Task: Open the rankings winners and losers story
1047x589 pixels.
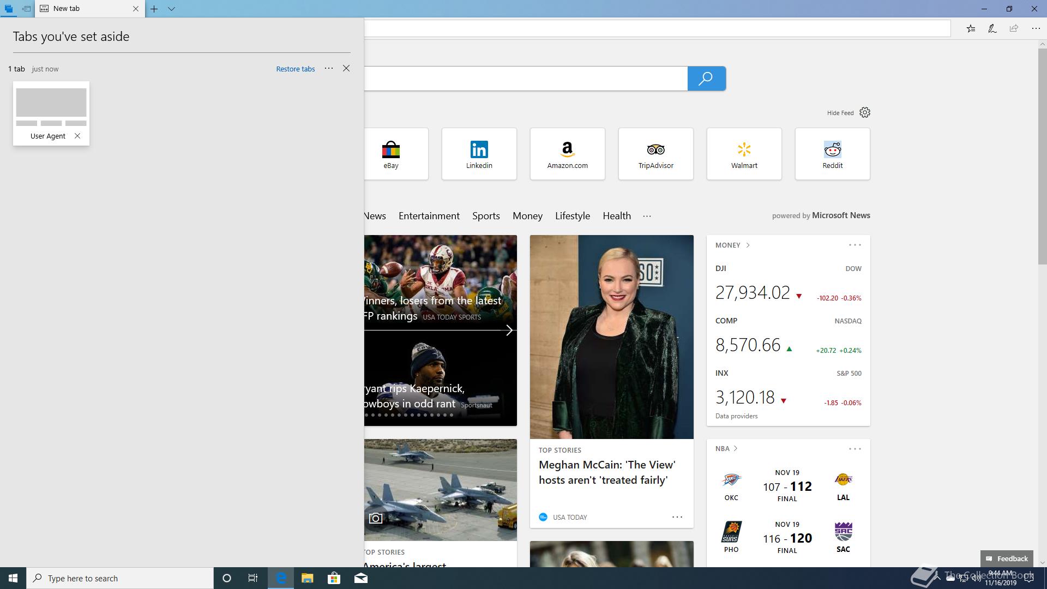Action: click(x=434, y=308)
